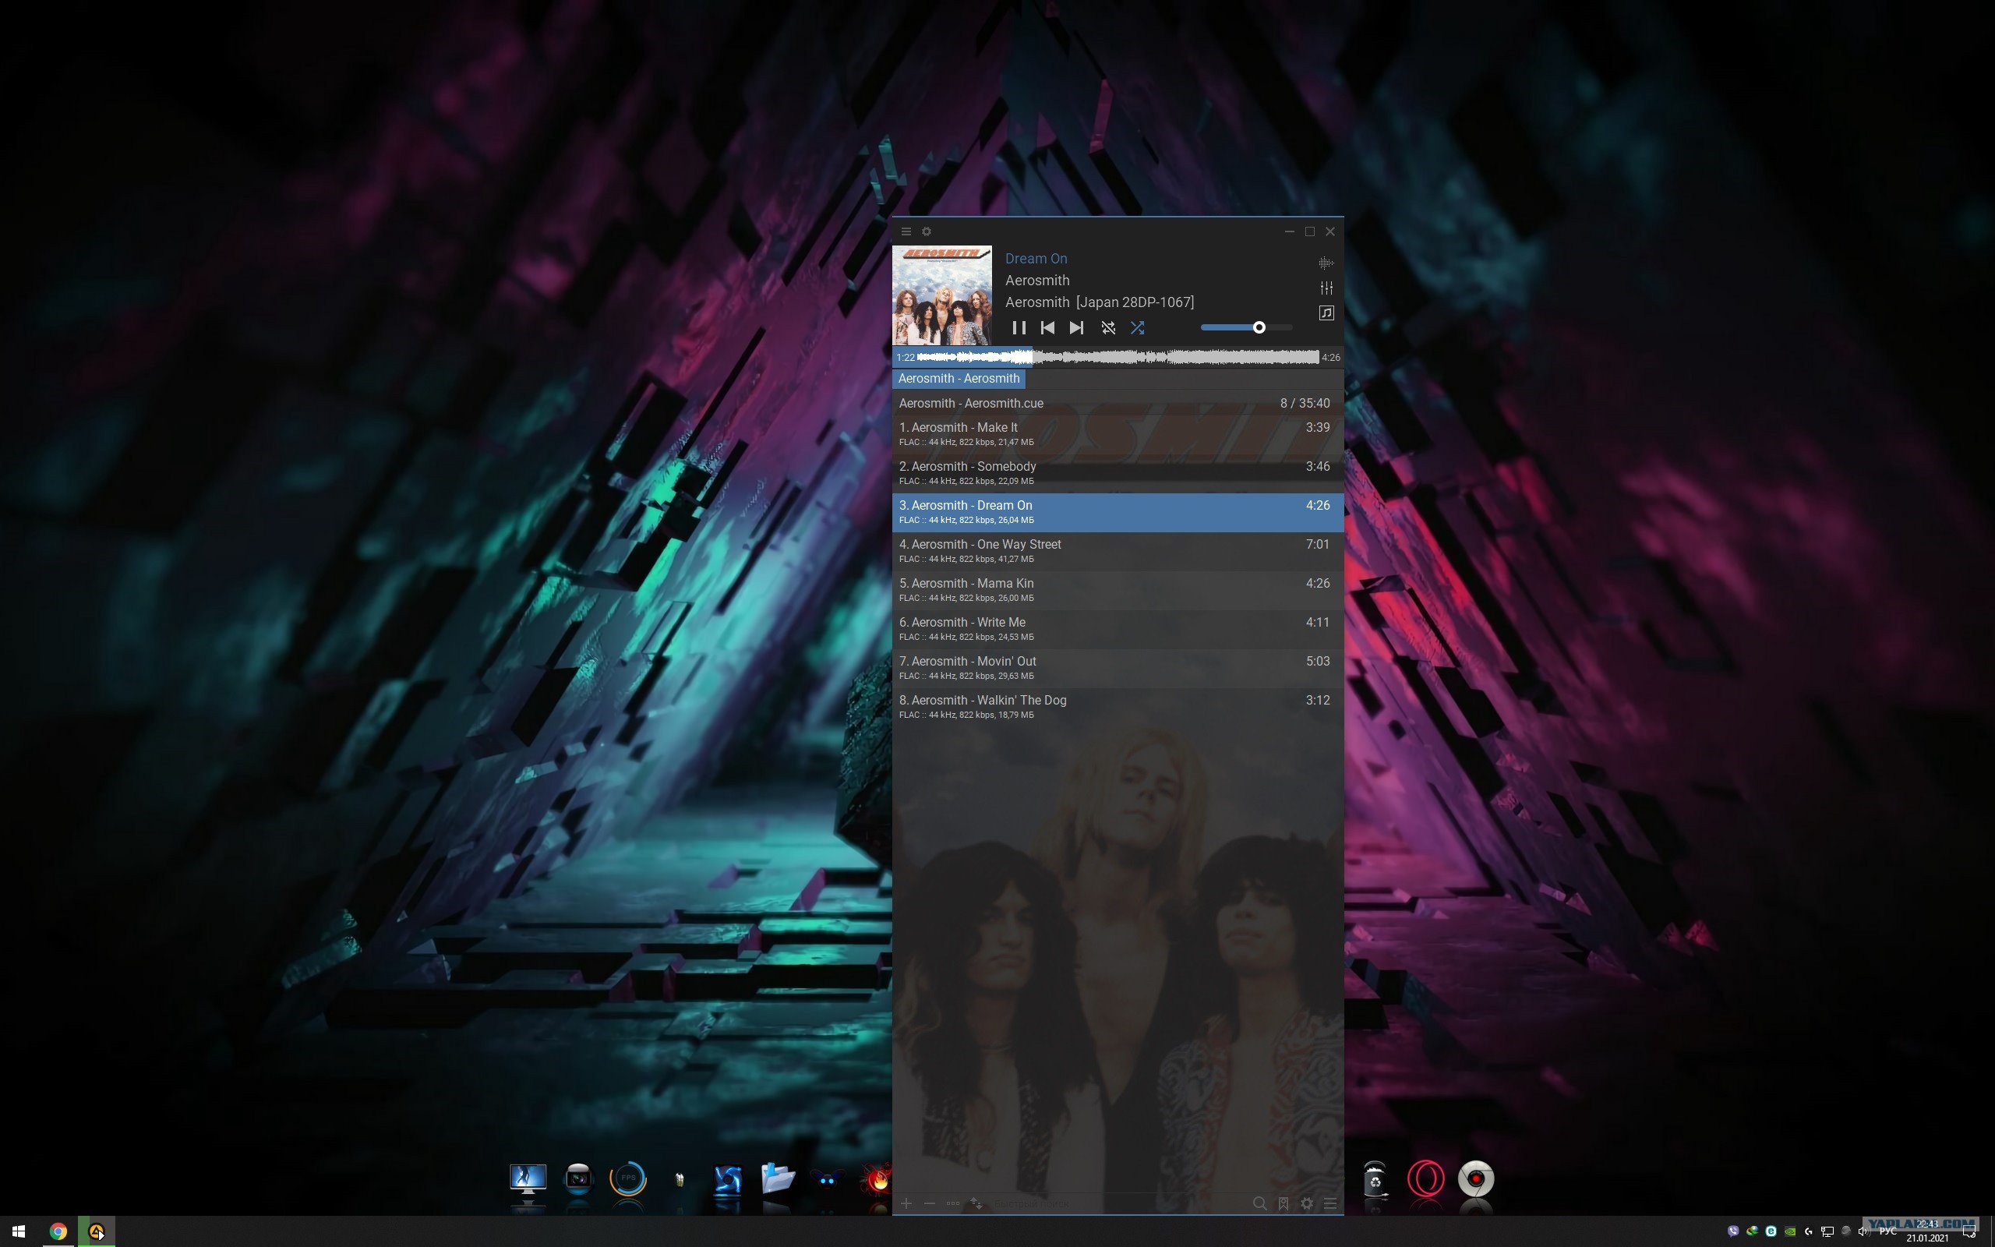This screenshot has width=1995, height=1247.
Task: Select track '8. Aerosmith - Walkin' The Dog'
Action: [1118, 707]
